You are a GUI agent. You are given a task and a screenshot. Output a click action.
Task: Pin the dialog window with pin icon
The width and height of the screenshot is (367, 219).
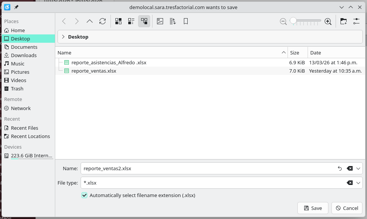click(16, 7)
